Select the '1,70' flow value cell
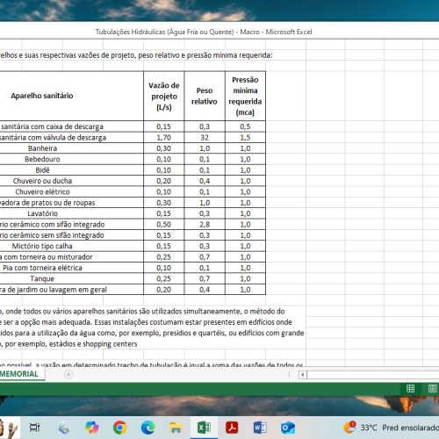This screenshot has width=439, height=439. pyautogui.click(x=164, y=138)
